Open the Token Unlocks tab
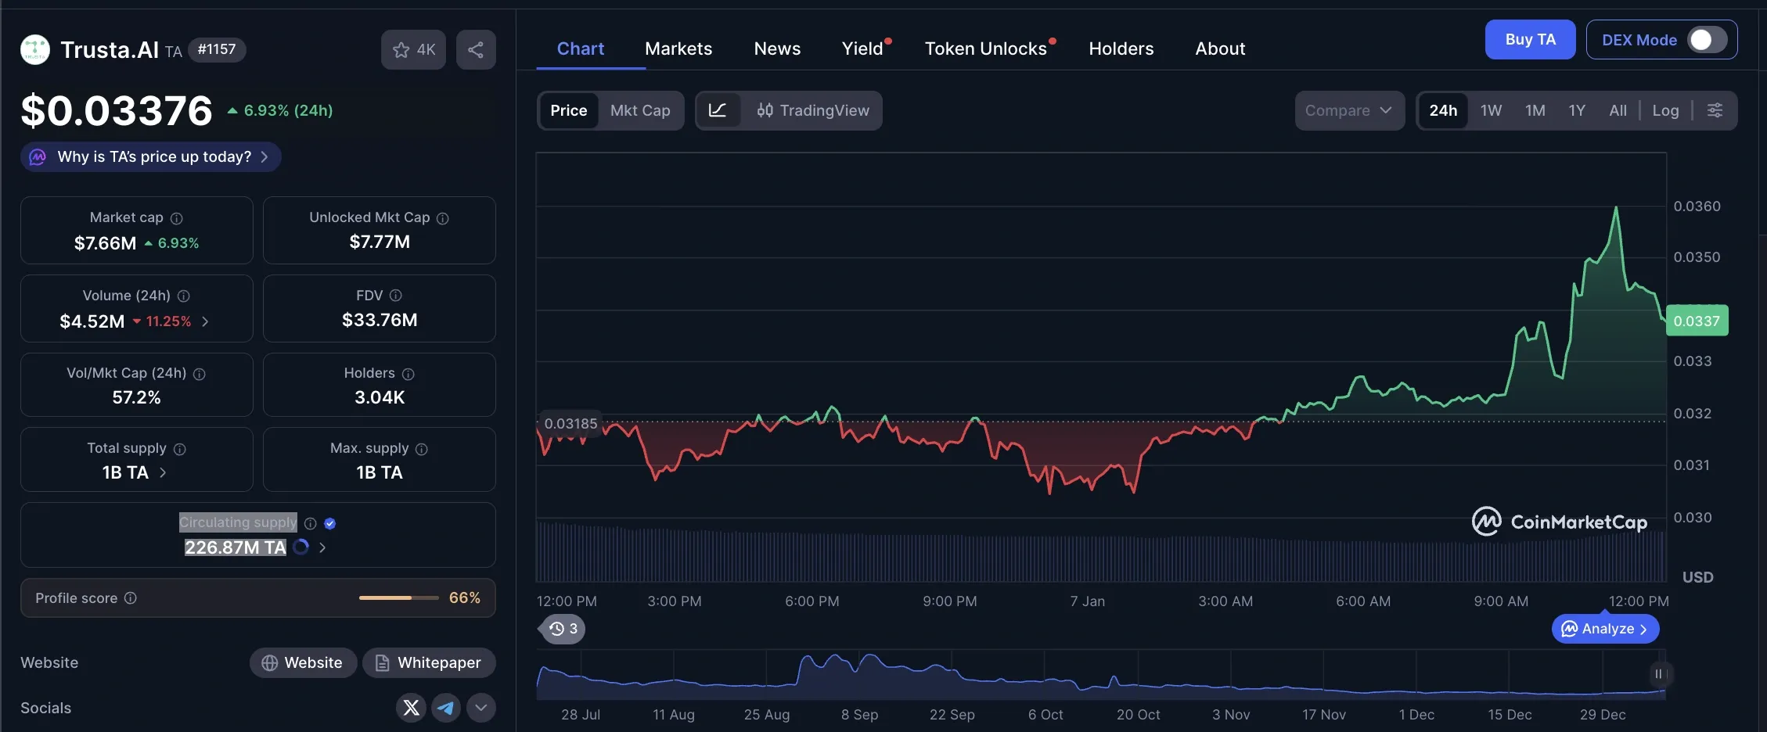 [x=986, y=48]
